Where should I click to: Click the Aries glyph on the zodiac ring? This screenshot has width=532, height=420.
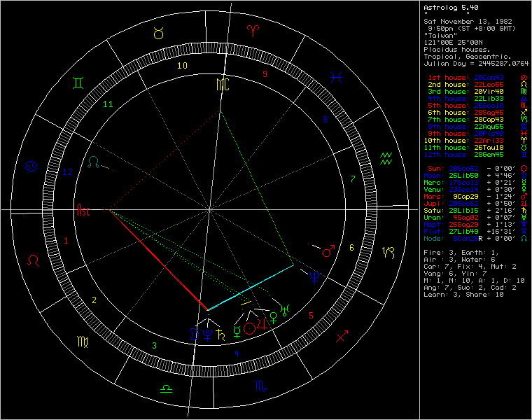pos(253,31)
